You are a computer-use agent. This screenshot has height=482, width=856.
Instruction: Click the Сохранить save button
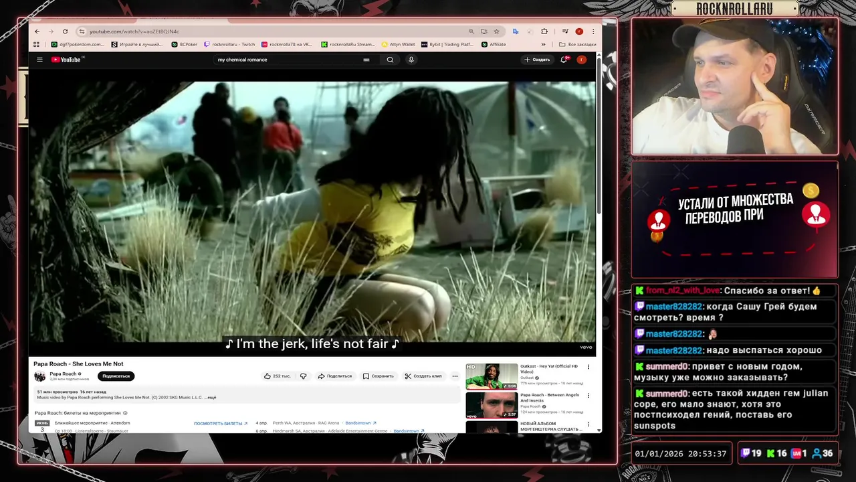(378, 376)
